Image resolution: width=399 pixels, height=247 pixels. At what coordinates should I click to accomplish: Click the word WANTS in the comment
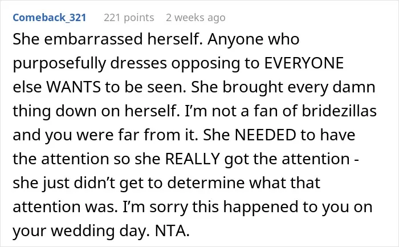coord(74,87)
